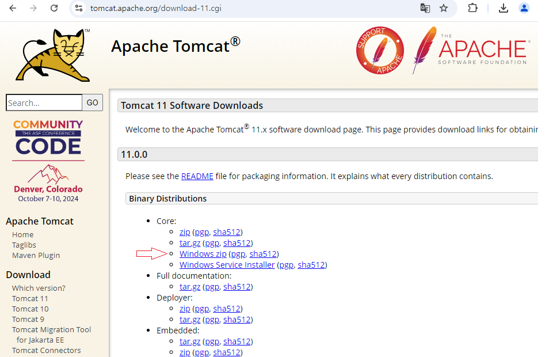Screen dimensions: 549x357
Task: Show browser downloads tray icon
Action: tap(504, 8)
